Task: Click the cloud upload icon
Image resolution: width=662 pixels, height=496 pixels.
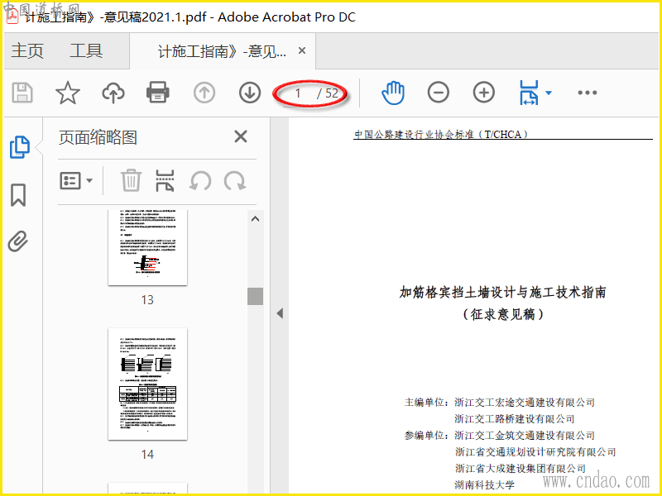Action: click(x=113, y=93)
